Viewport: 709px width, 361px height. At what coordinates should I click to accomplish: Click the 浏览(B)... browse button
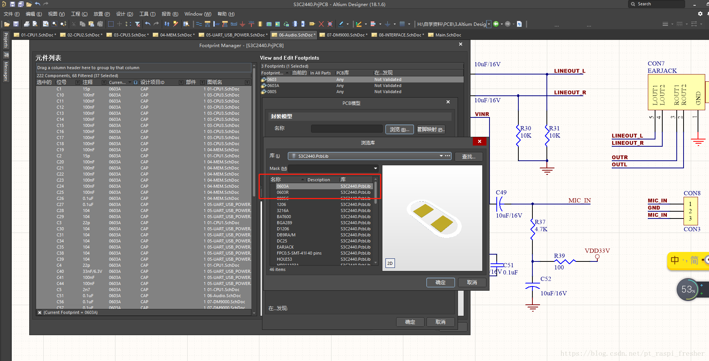pos(400,130)
